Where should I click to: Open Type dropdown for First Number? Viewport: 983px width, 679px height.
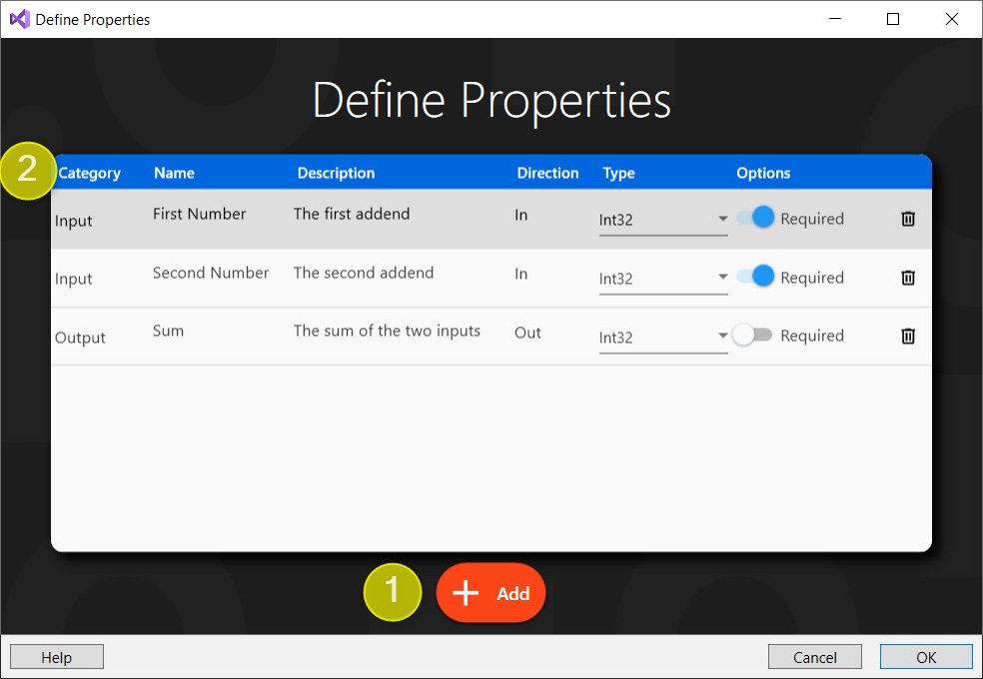(663, 220)
